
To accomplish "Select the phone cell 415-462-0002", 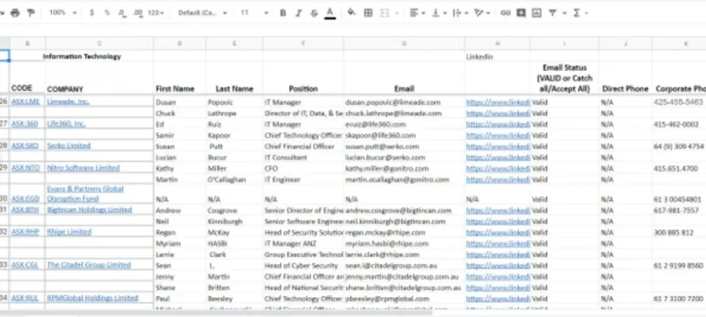I will click(679, 125).
